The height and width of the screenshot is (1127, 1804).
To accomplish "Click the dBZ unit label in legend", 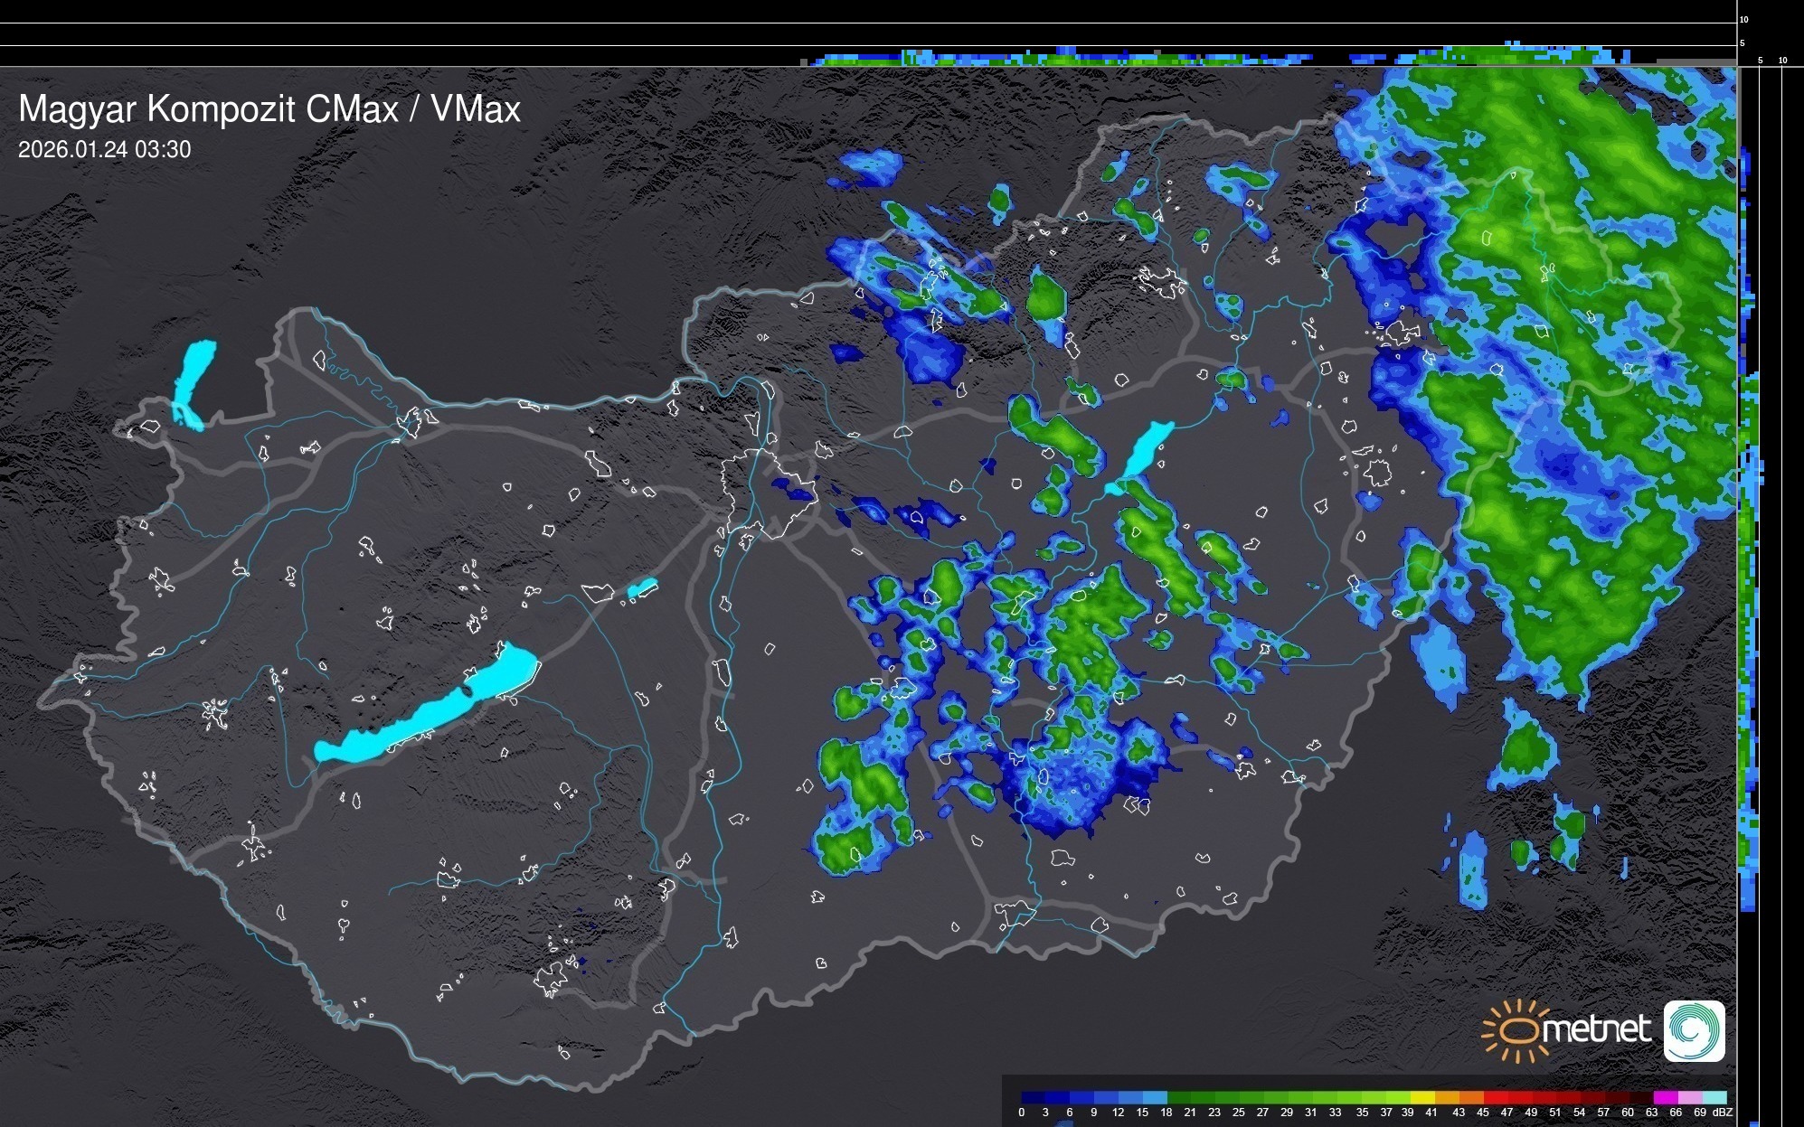I will pyautogui.click(x=1723, y=1113).
